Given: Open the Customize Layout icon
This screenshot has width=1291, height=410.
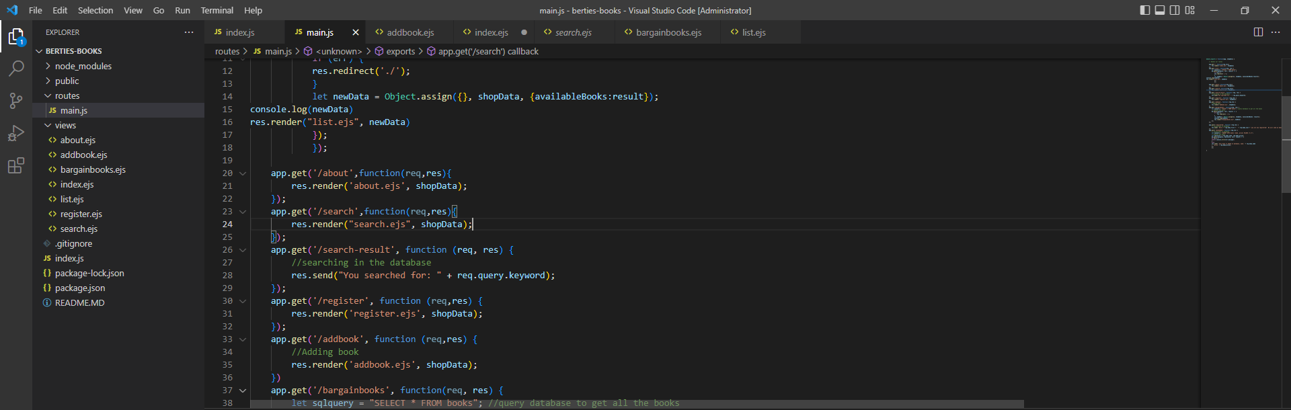Looking at the screenshot, I should pyautogui.click(x=1189, y=10).
